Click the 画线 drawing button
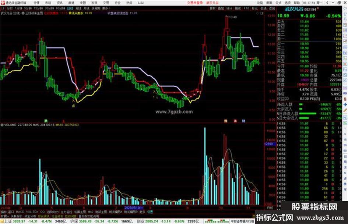The width and height of the screenshot is (348, 224). coord(238,8)
